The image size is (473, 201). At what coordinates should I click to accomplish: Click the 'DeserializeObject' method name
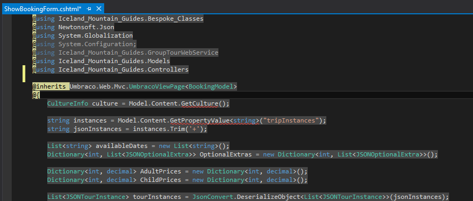click(268, 197)
